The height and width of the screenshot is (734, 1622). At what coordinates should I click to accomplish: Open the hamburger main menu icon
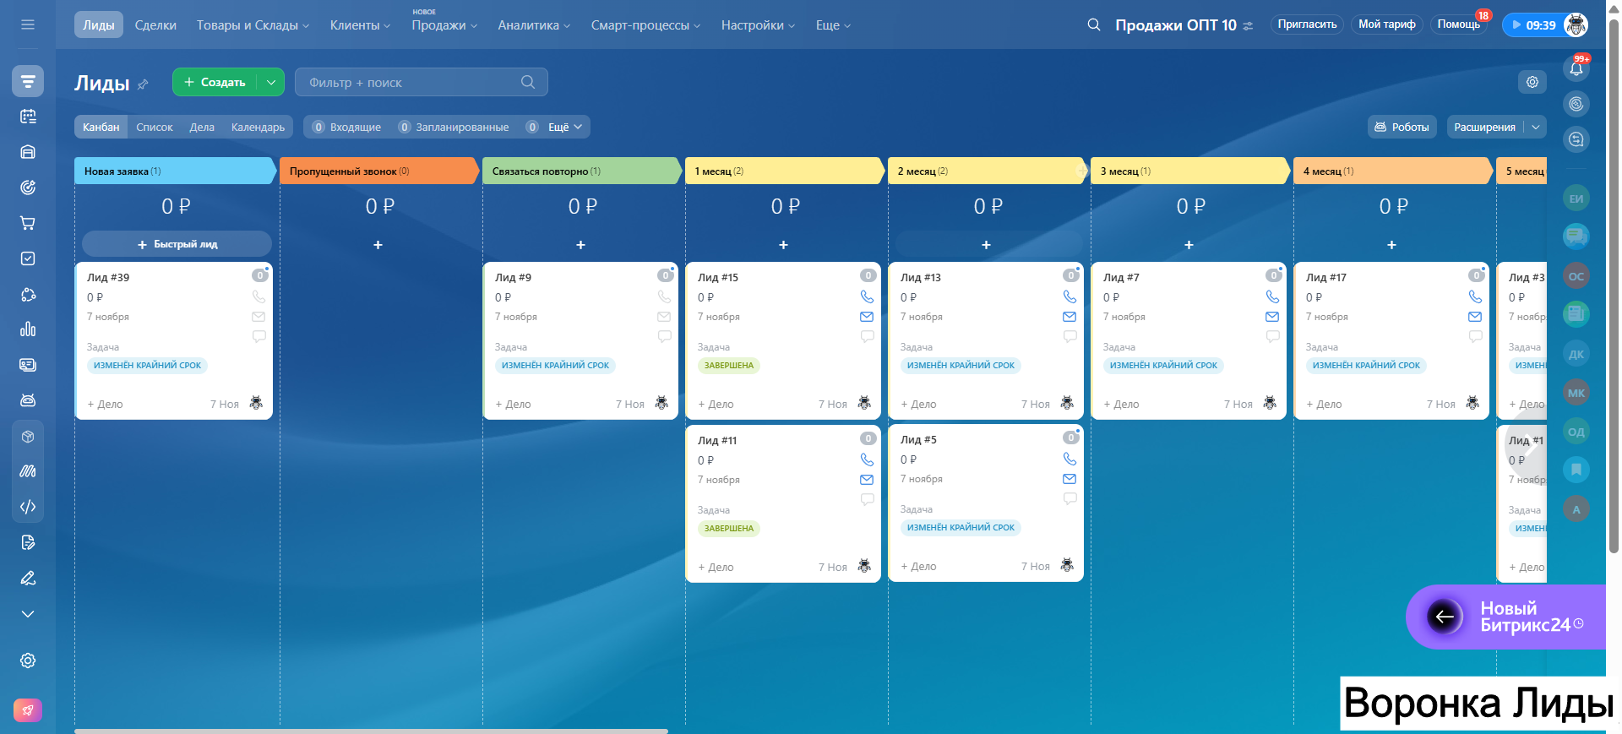[x=28, y=24]
